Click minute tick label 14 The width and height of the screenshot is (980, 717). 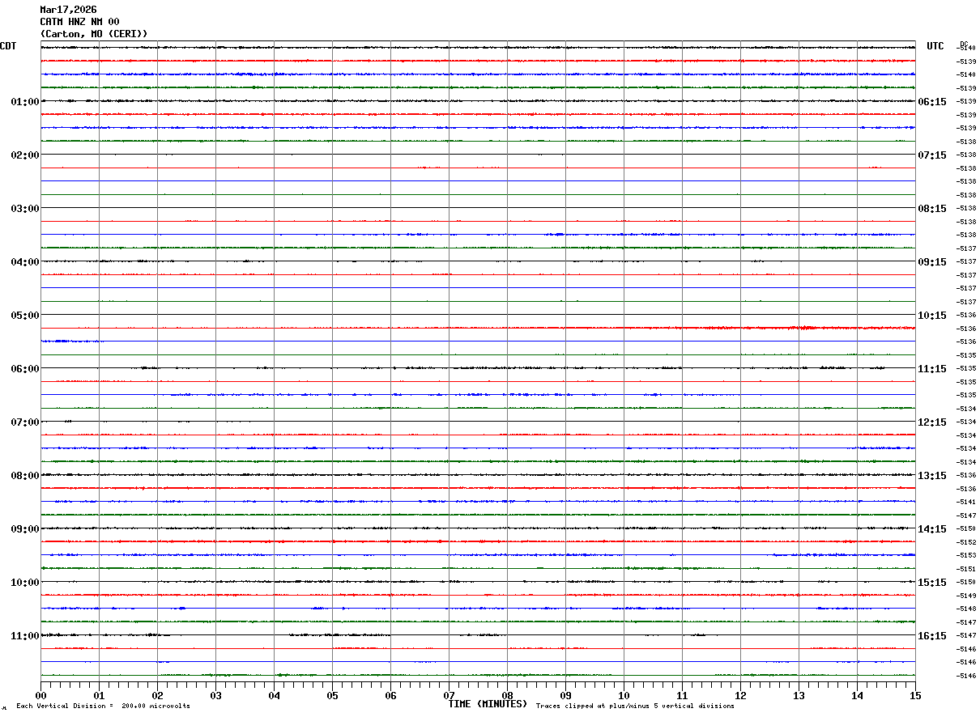[x=857, y=695]
